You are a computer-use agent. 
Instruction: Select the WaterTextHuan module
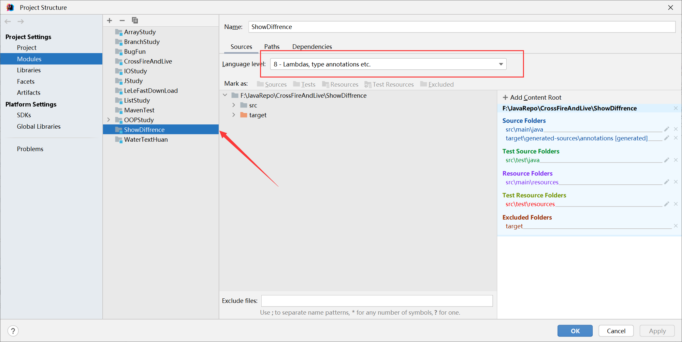(x=146, y=139)
